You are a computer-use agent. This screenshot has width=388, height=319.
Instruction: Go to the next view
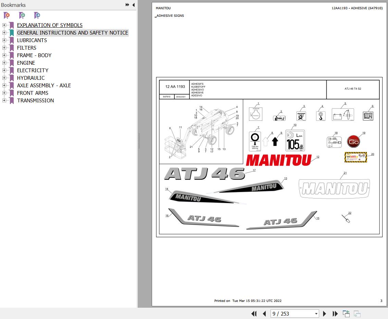[x=356, y=314]
